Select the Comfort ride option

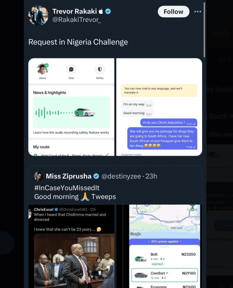pyautogui.click(x=165, y=275)
